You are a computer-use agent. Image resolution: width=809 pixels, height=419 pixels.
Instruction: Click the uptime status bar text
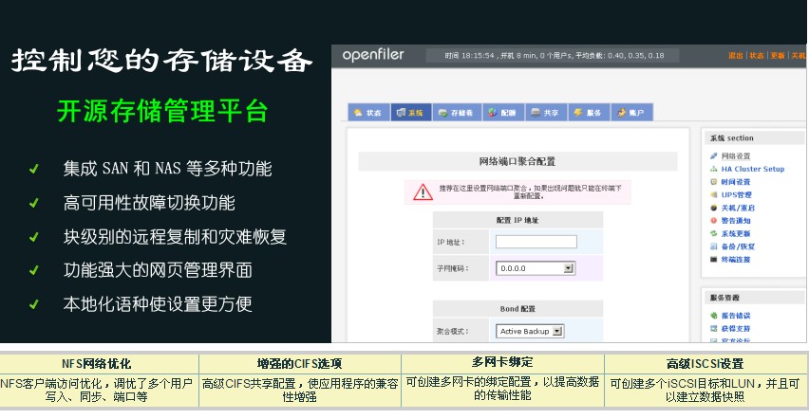coord(555,56)
